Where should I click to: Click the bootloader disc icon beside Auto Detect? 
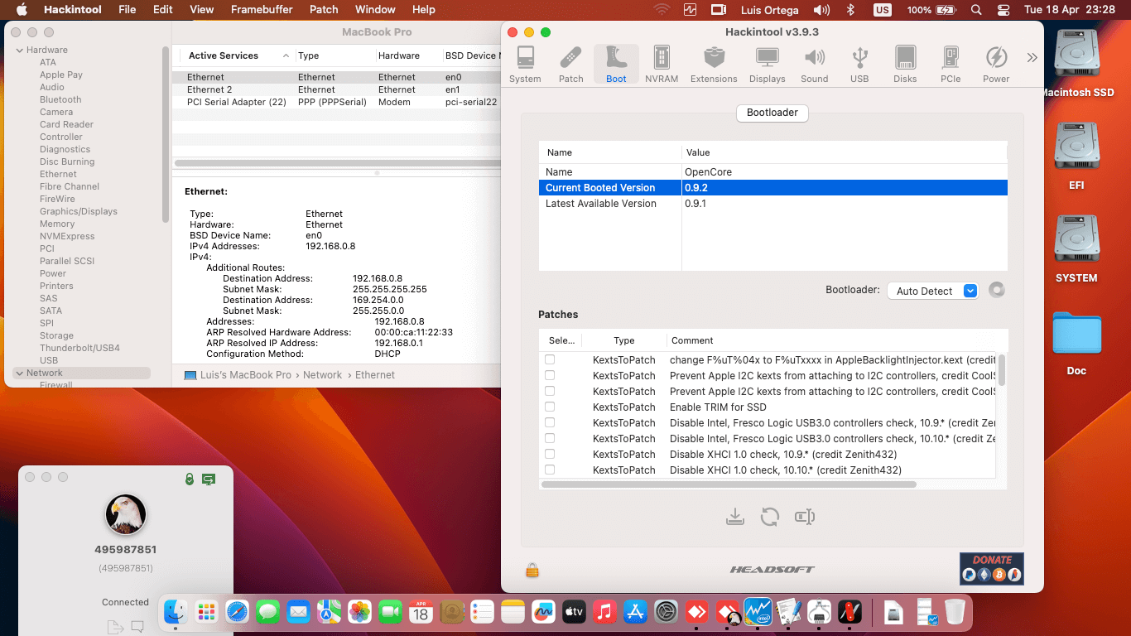click(997, 290)
